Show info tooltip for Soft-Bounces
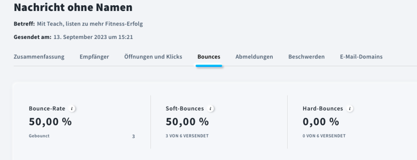Viewport: 417px width, 160px height. point(211,108)
